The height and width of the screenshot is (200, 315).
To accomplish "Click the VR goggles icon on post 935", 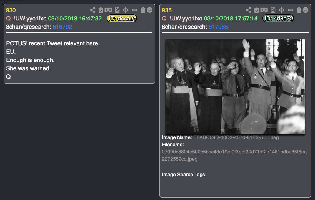I will coord(264,10).
